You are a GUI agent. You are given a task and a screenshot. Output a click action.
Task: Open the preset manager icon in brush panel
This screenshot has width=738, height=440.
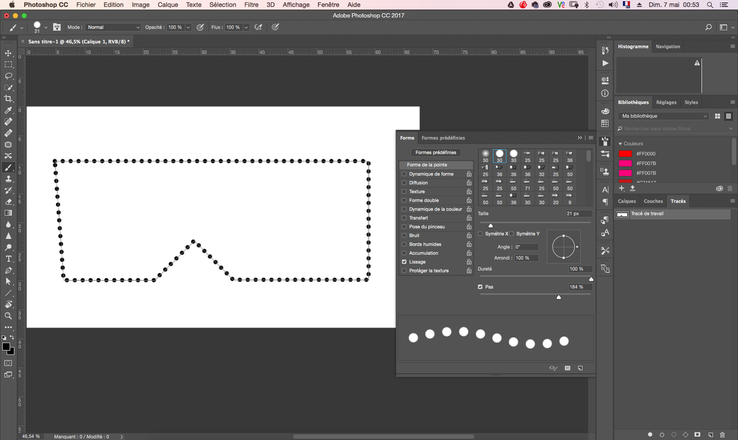(x=567, y=368)
